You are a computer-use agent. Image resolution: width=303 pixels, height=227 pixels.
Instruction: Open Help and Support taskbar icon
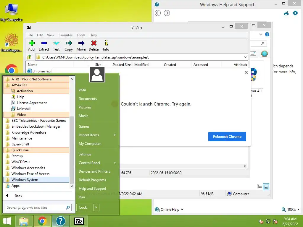pyautogui.click(x=60, y=221)
